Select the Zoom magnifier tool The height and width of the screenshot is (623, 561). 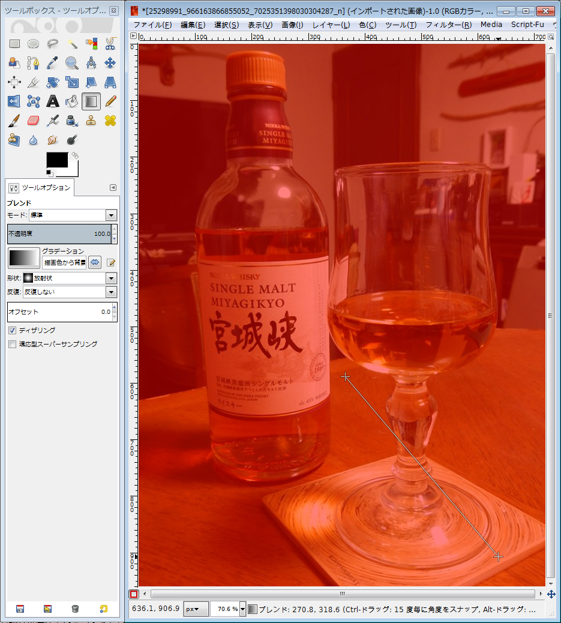click(x=72, y=62)
